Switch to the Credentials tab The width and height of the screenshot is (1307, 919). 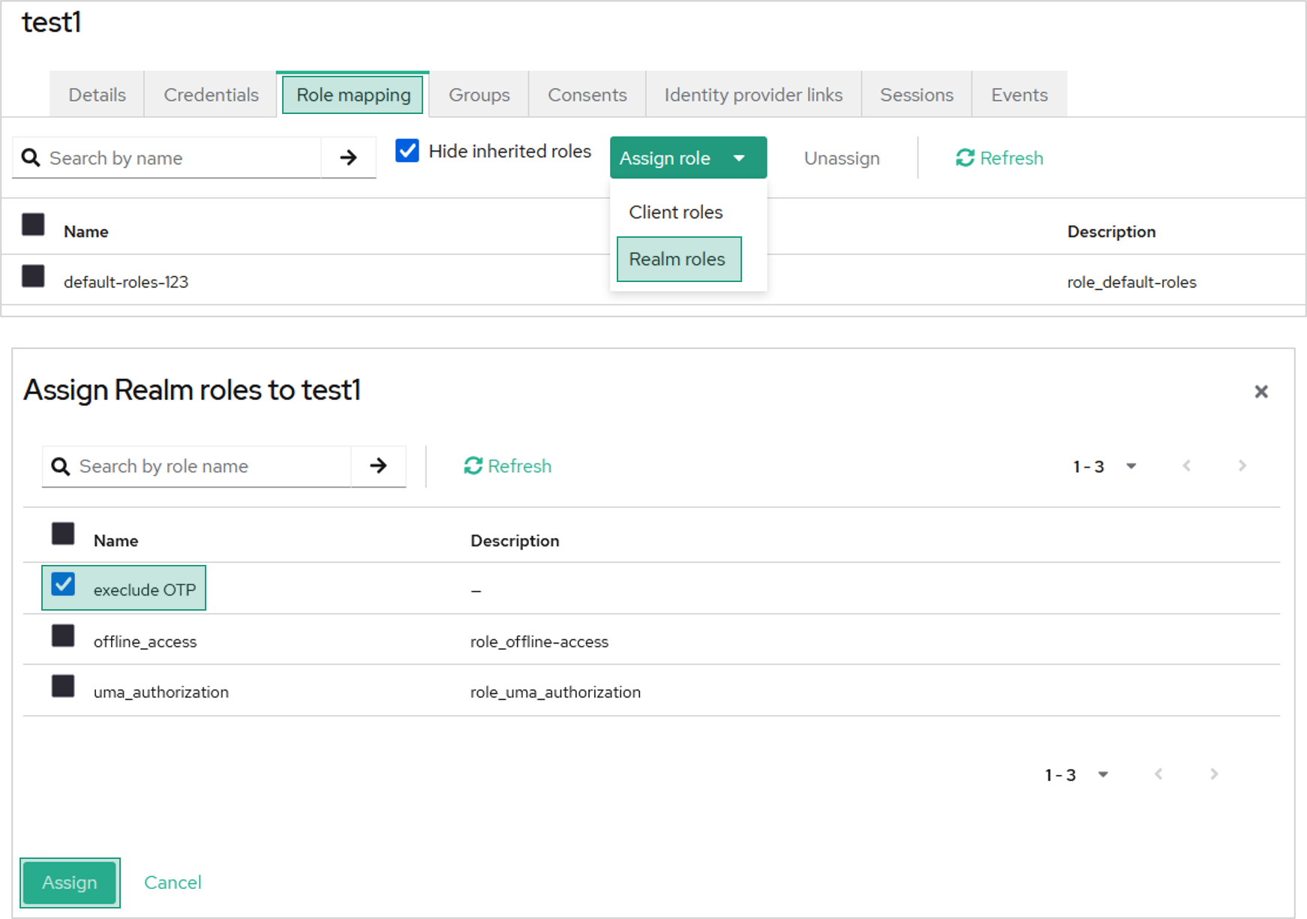[x=211, y=95]
